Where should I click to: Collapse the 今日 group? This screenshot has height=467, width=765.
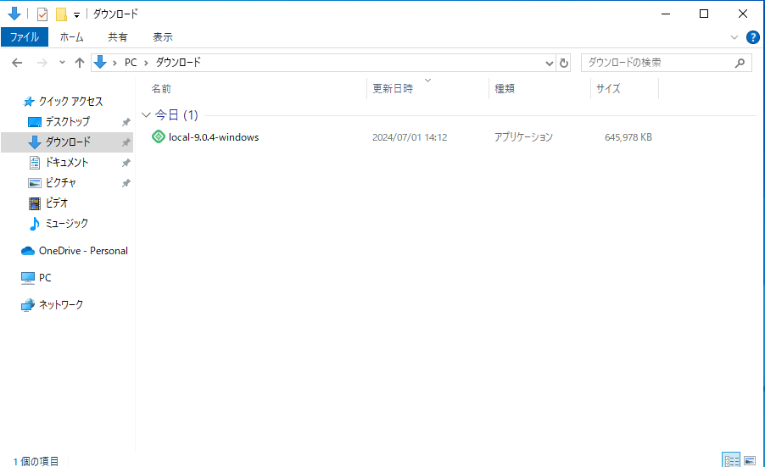pos(146,115)
